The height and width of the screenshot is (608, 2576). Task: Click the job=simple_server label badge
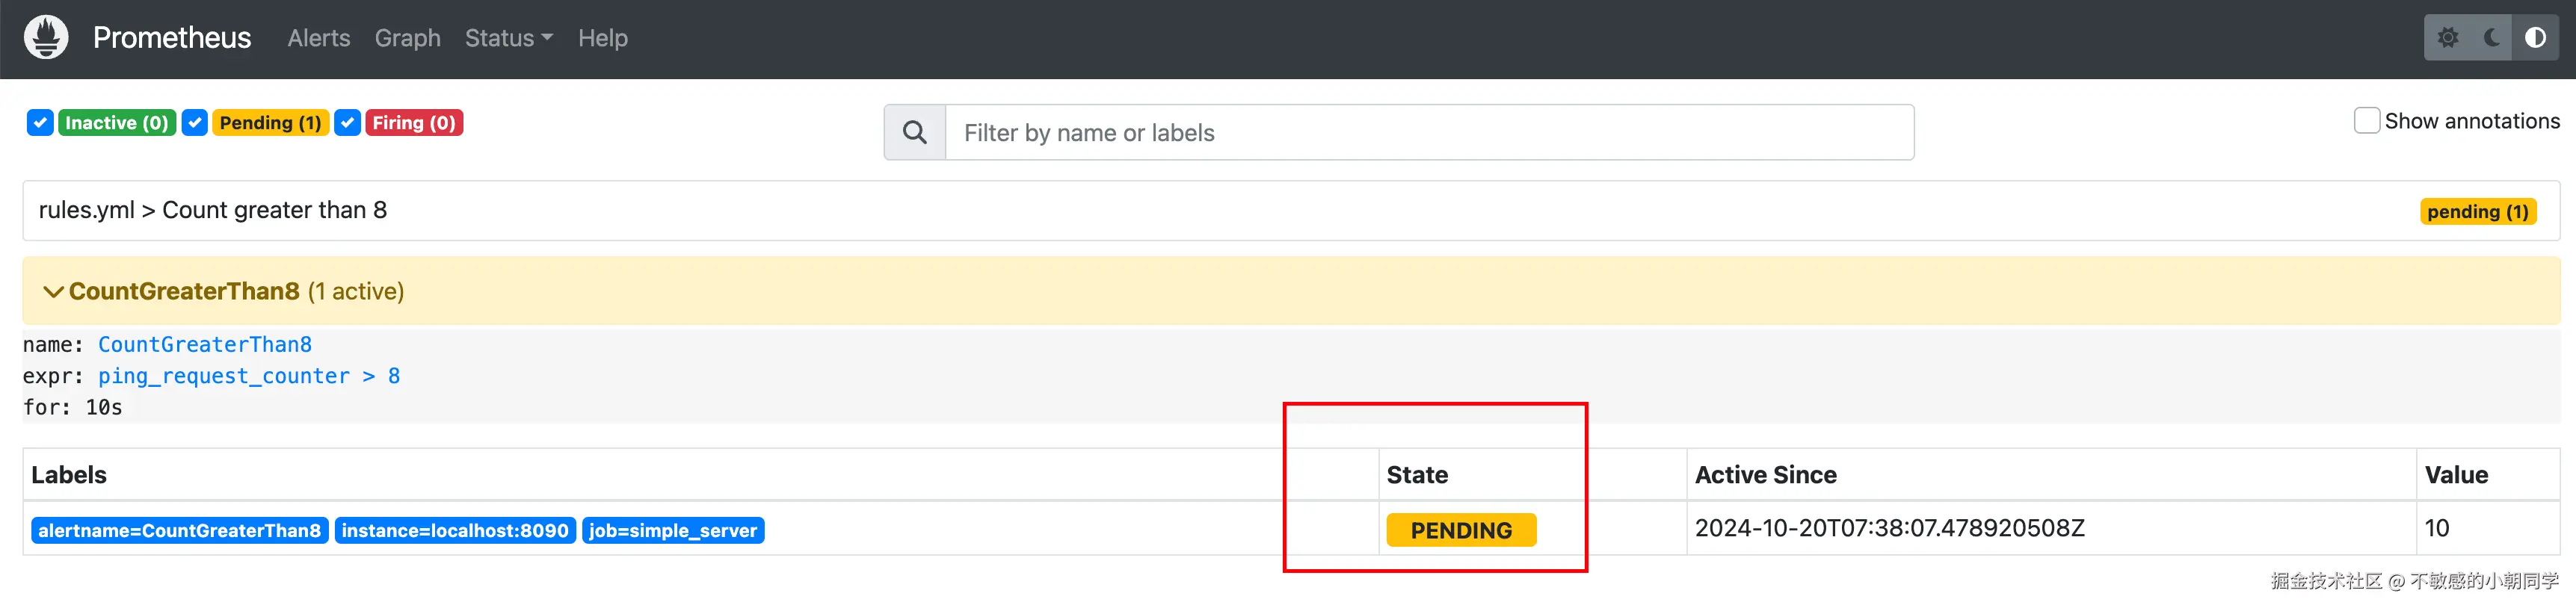click(672, 531)
